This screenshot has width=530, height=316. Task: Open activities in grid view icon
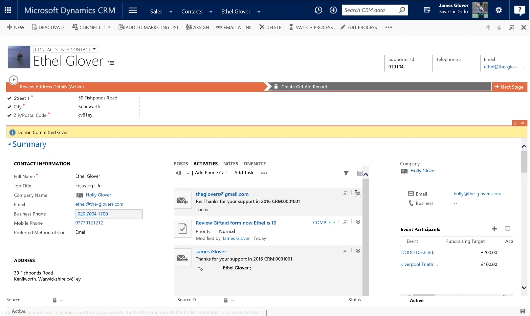coord(360,173)
